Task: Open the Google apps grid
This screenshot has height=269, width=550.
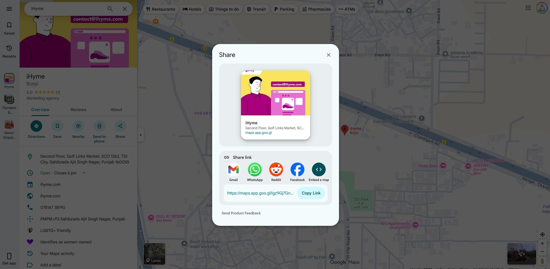Action: coord(528,8)
